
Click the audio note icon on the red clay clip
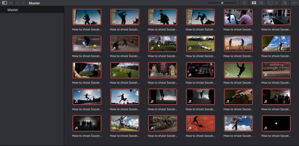point(190,128)
